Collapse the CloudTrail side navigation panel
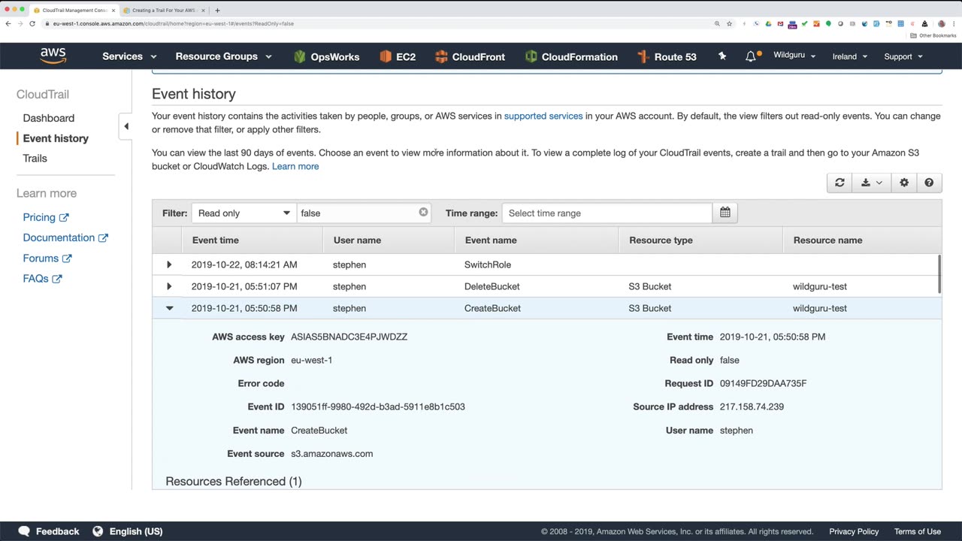 pos(126,126)
